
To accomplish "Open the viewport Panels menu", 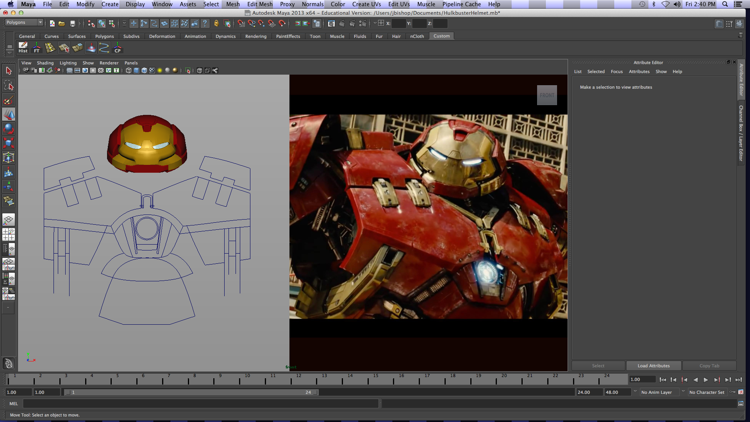I will click(131, 63).
